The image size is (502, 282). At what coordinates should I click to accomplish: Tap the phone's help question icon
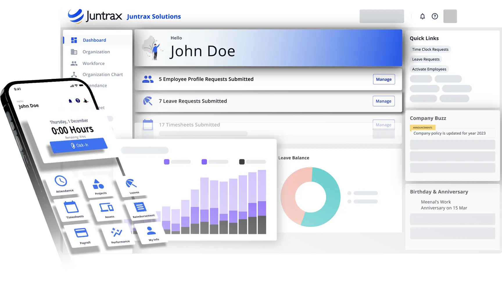[78, 101]
